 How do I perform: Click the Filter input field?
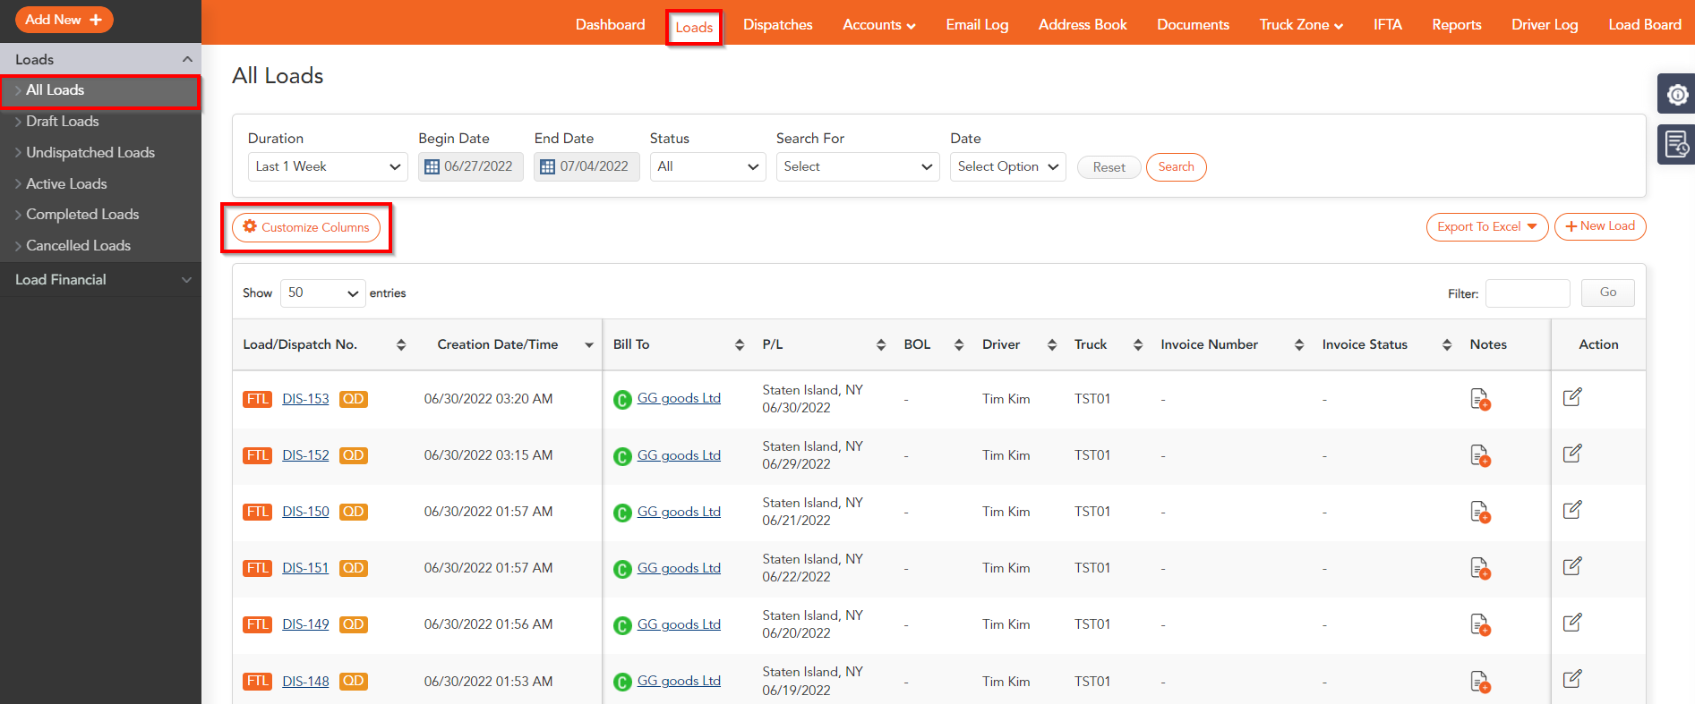(x=1528, y=293)
